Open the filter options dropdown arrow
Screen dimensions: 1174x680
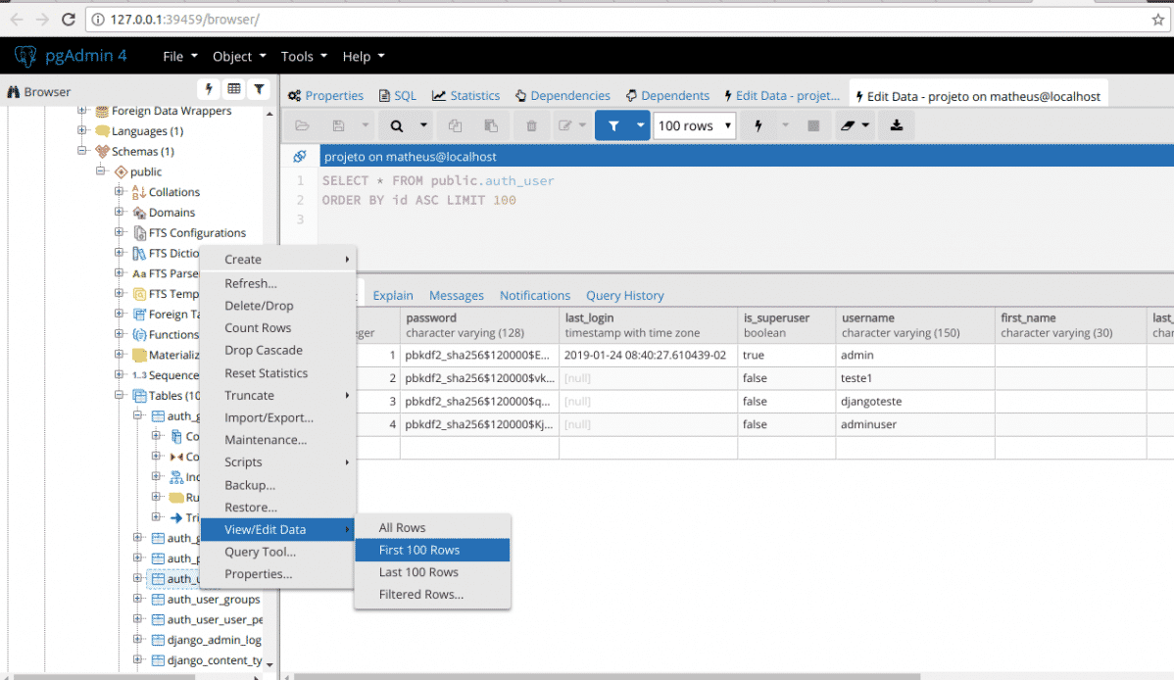[x=641, y=125]
